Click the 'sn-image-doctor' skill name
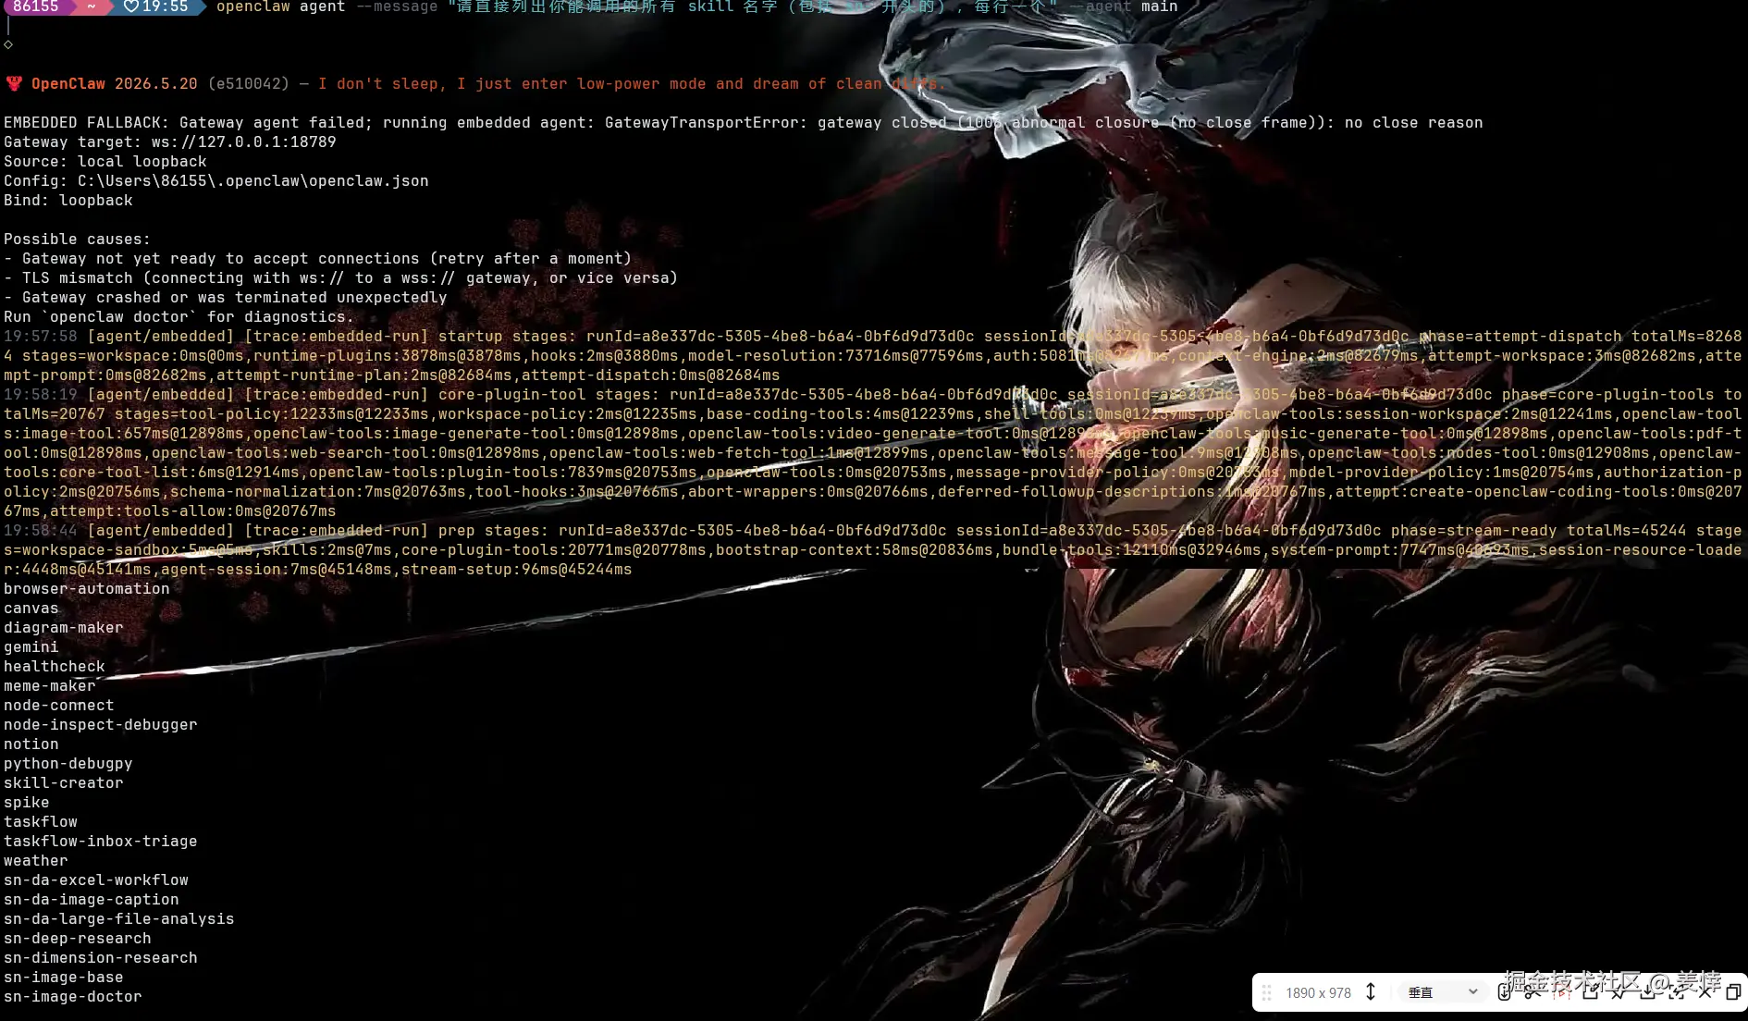This screenshot has height=1021, width=1748. click(73, 997)
